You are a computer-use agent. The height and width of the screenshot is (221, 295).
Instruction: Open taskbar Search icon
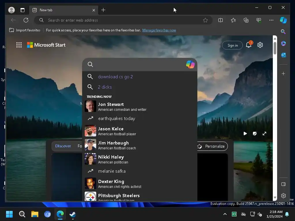22,214
